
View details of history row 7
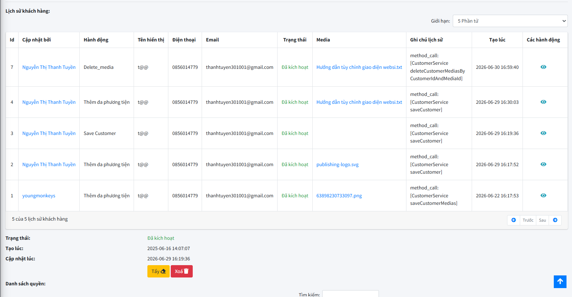coord(543,67)
